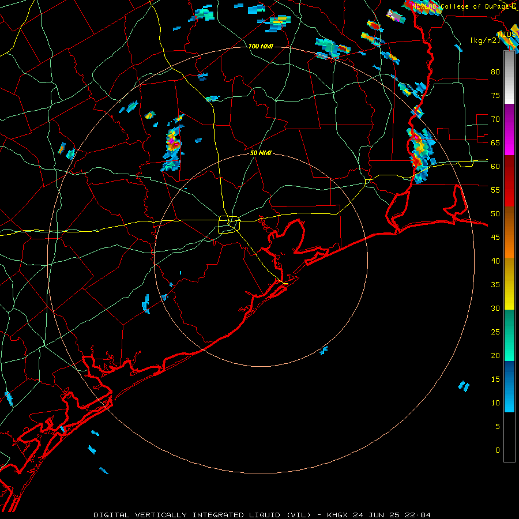Image resolution: width=519 pixels, height=519 pixels.
Task: Pick the white-gray segment of the color bar
Action: [x=509, y=77]
